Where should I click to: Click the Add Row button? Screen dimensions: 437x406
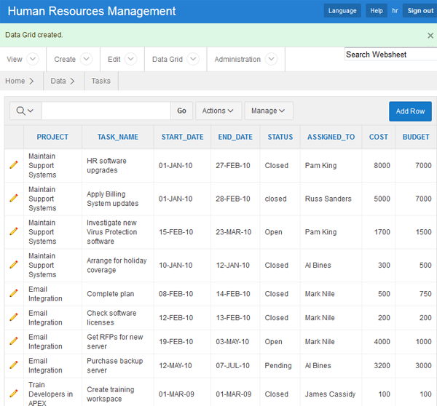pos(410,111)
